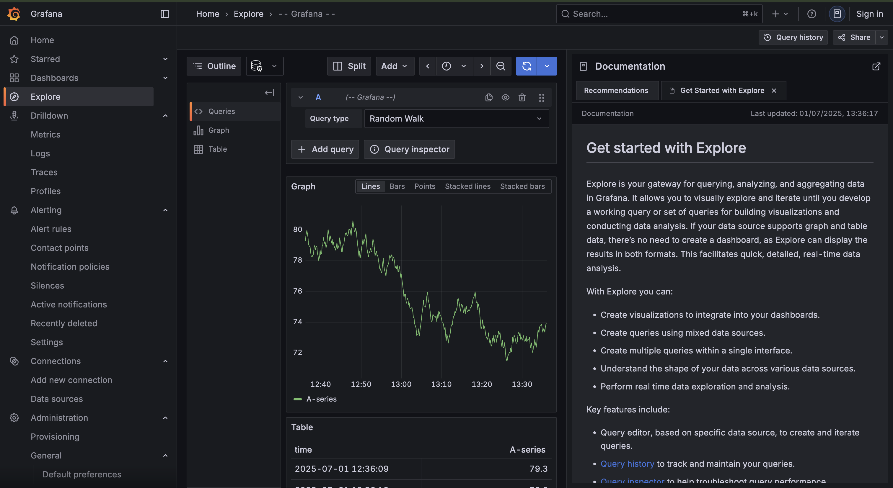Viewport: 893px width, 488px height.
Task: Toggle visibility of query A
Action: click(x=506, y=97)
